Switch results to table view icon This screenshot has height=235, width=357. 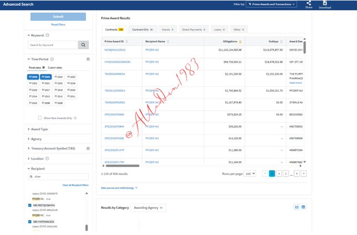pos(303,207)
